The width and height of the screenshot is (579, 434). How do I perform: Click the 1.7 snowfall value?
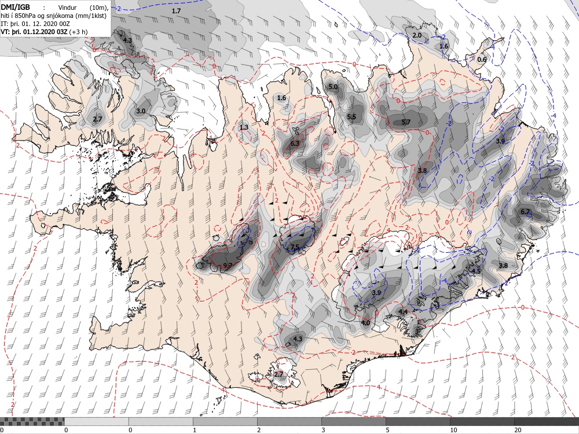176,11
